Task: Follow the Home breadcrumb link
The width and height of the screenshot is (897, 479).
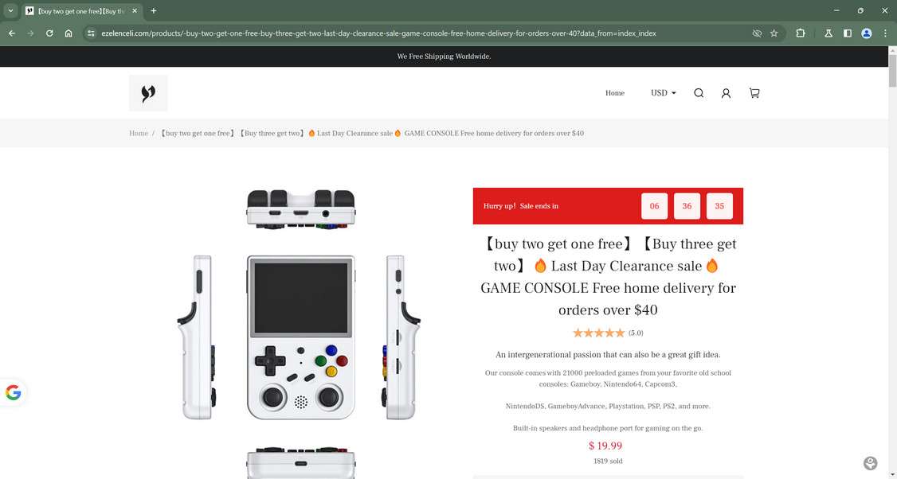Action: [139, 133]
